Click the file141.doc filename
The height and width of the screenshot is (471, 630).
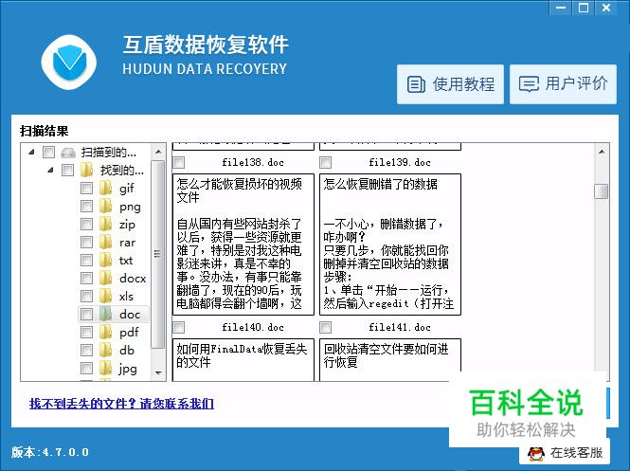coord(400,327)
